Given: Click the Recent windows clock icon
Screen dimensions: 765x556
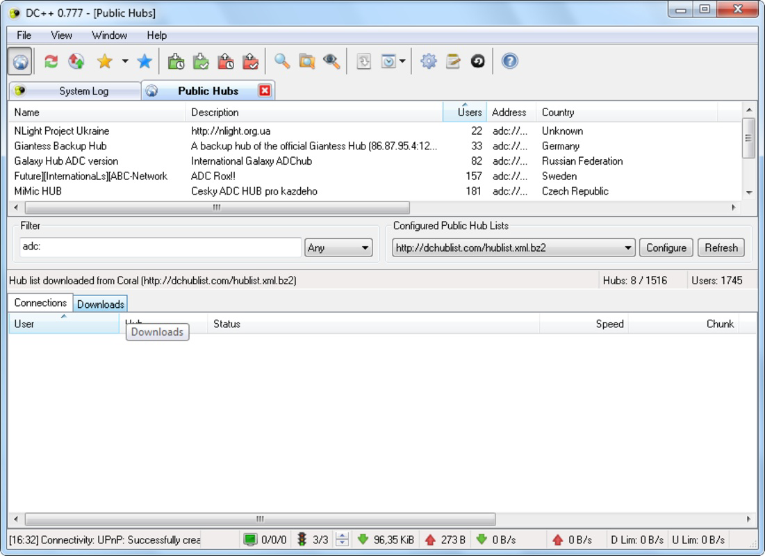Looking at the screenshot, I should pos(388,61).
